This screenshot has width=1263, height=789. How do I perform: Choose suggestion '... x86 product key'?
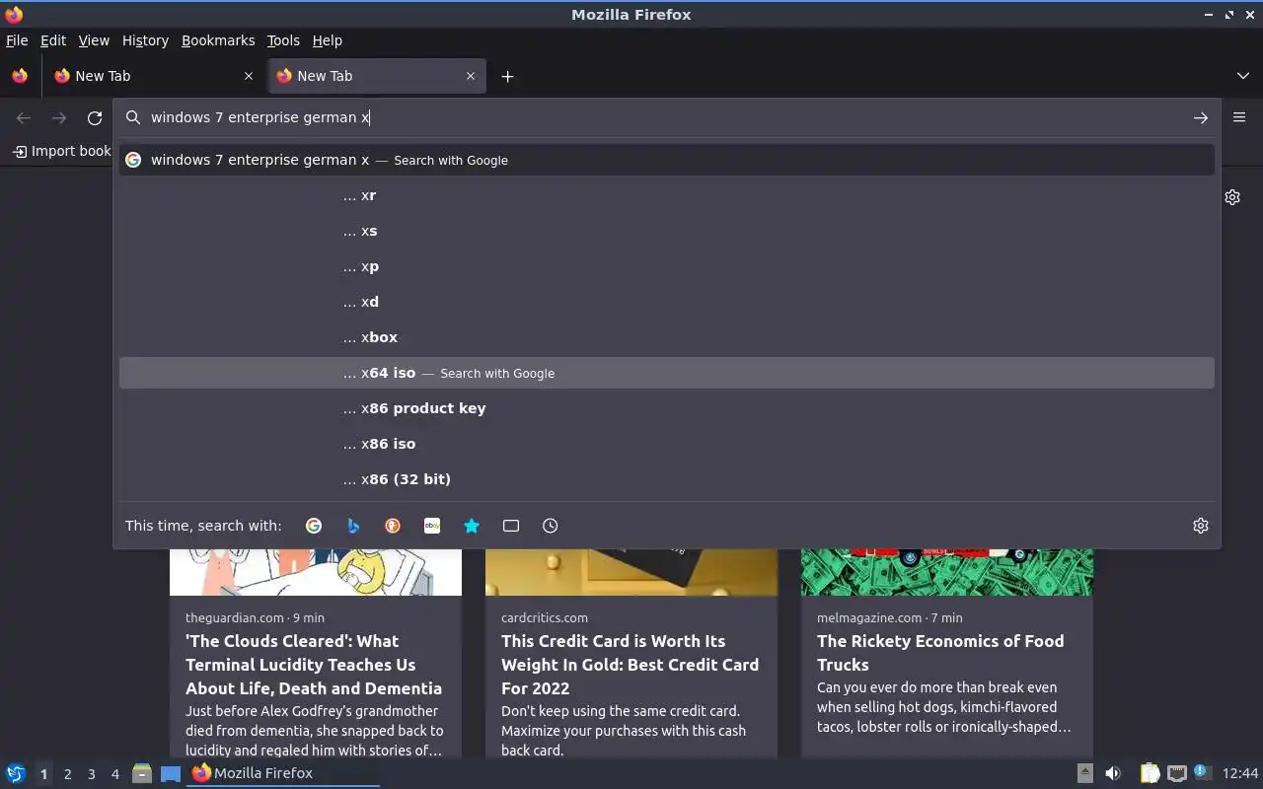pos(667,408)
